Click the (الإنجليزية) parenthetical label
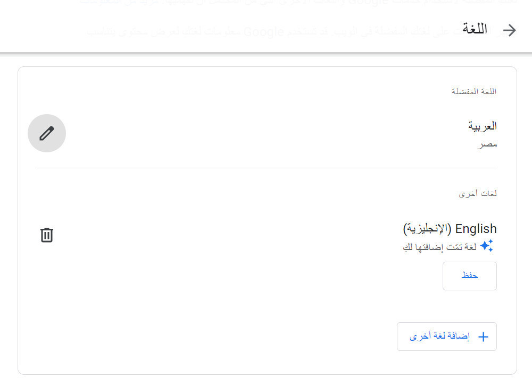The height and width of the screenshot is (379, 532). 427,229
